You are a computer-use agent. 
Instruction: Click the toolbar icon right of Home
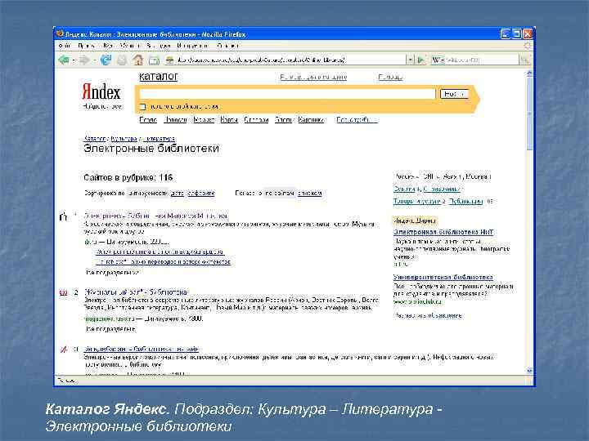click(154, 60)
